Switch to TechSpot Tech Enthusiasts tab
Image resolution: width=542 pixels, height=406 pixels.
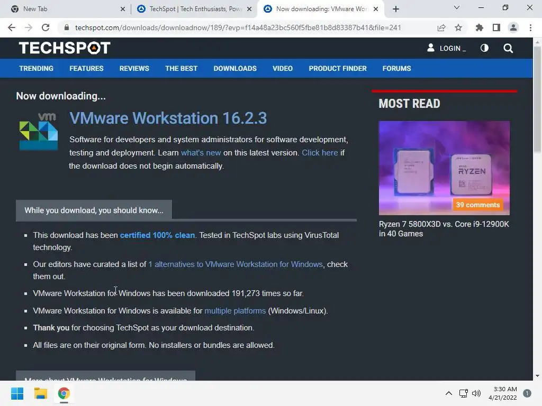(x=195, y=9)
